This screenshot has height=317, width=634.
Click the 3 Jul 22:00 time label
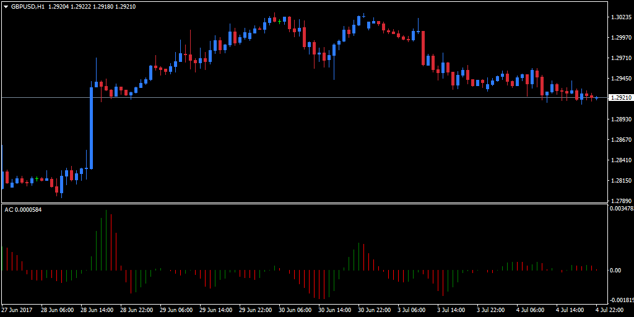click(x=492, y=310)
